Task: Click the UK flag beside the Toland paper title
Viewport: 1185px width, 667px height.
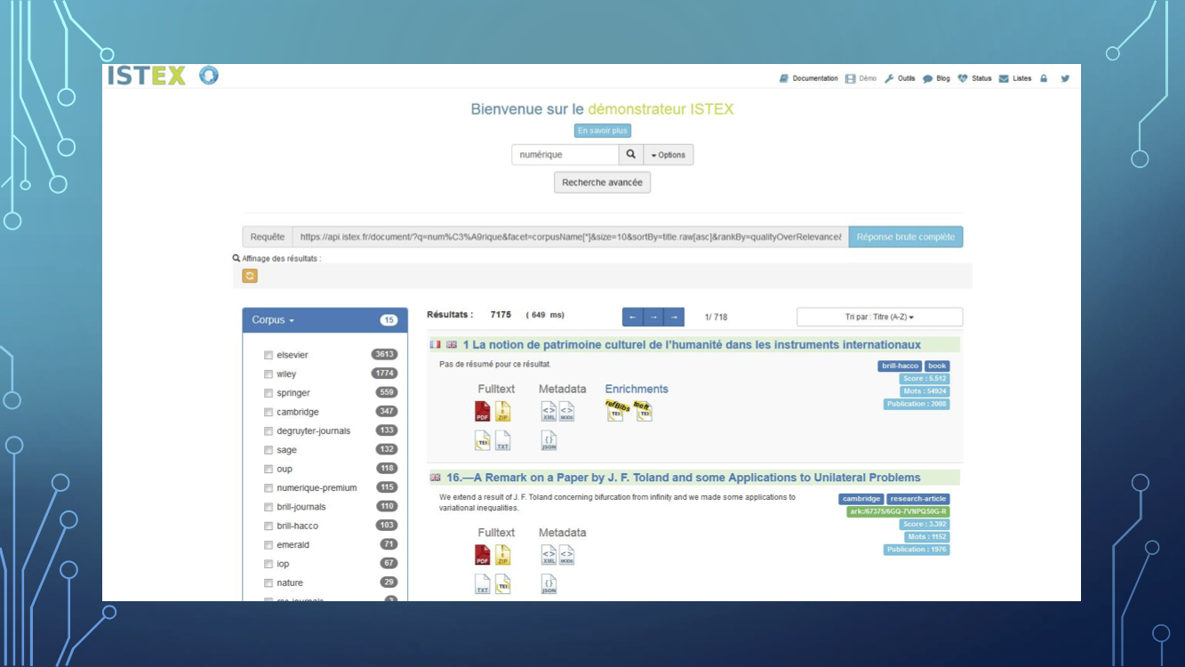Action: click(436, 478)
